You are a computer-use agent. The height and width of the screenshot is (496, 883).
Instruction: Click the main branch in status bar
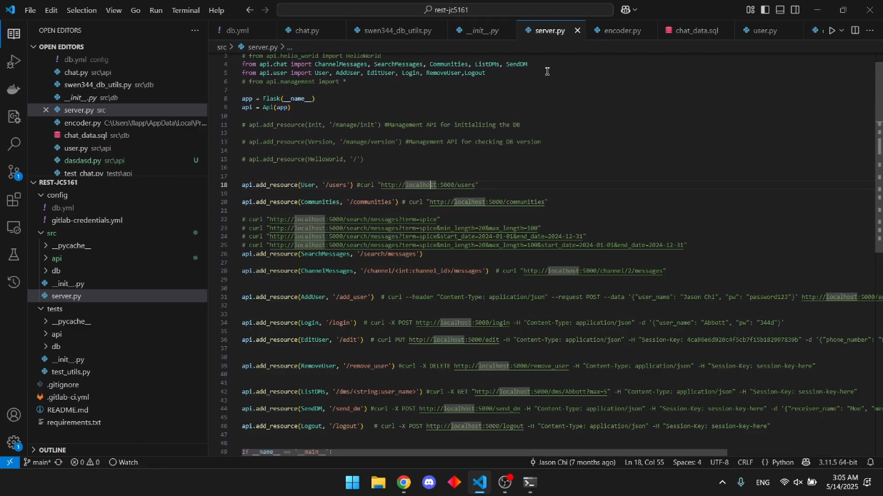[37, 462]
